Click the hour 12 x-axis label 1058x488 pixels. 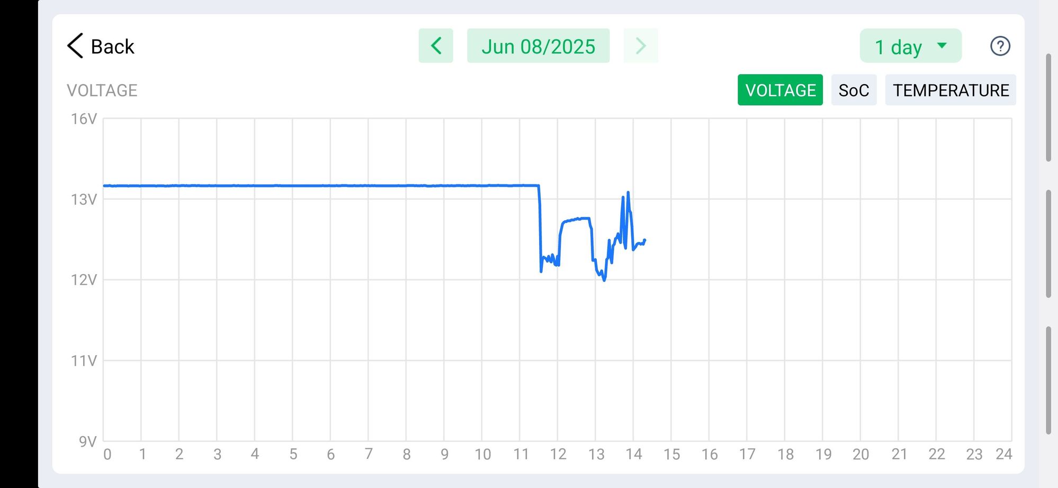point(558,454)
